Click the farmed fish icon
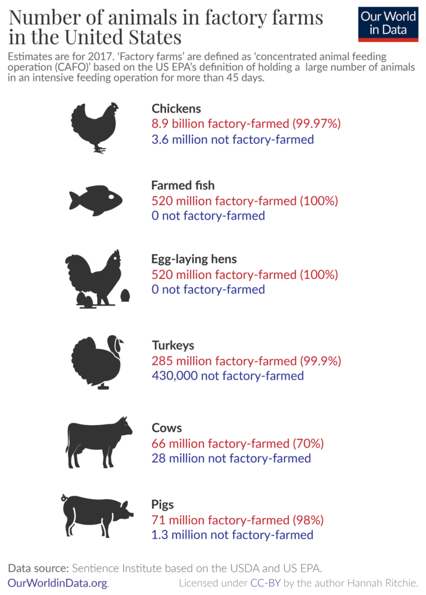Viewport: 426px width, 595px height. 96,200
